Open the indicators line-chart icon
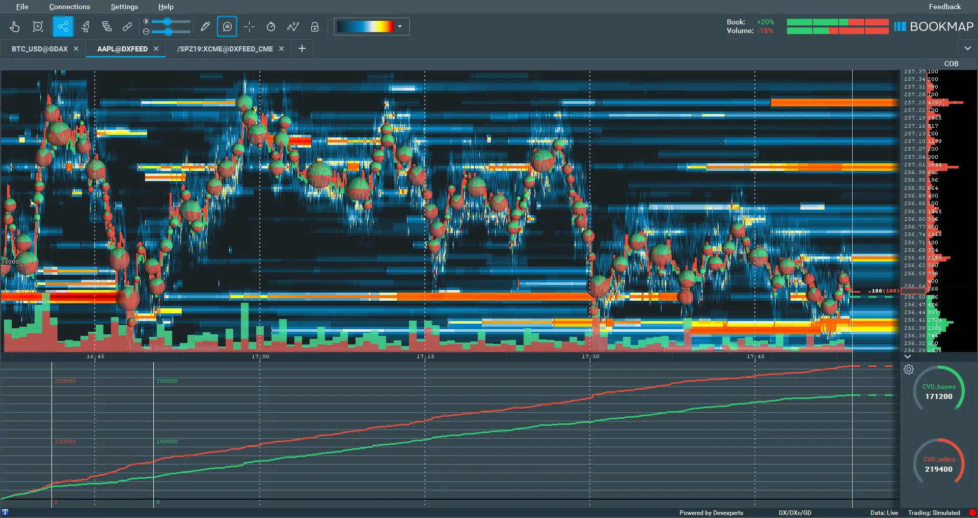The image size is (978, 518). click(293, 26)
